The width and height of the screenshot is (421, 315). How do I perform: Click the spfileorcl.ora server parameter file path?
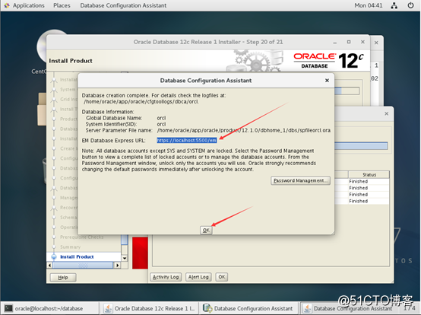tap(243, 130)
